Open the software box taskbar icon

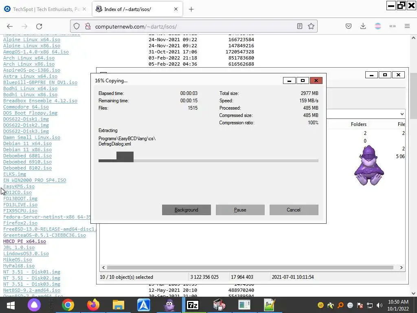[219, 305]
